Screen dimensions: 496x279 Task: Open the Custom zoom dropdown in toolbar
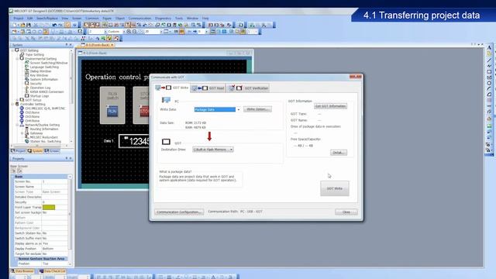coord(123,32)
